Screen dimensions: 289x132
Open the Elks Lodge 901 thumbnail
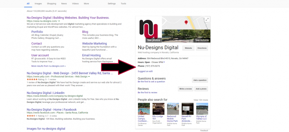[x=158, y=109]
